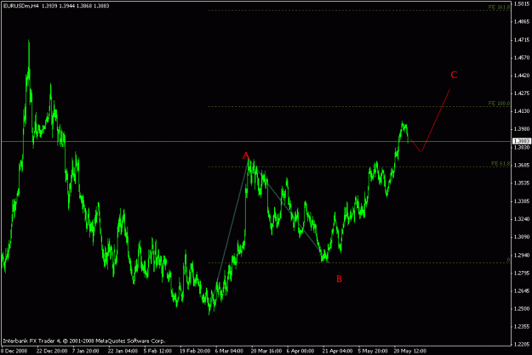Click the 1.3240 price axis value

tap(522, 219)
